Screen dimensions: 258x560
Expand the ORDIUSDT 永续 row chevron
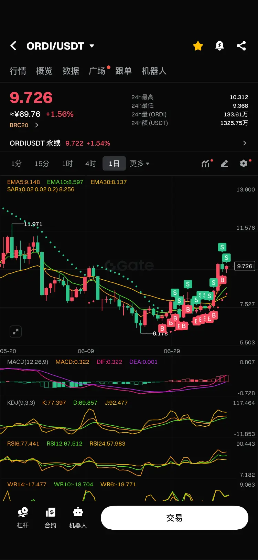click(x=245, y=143)
